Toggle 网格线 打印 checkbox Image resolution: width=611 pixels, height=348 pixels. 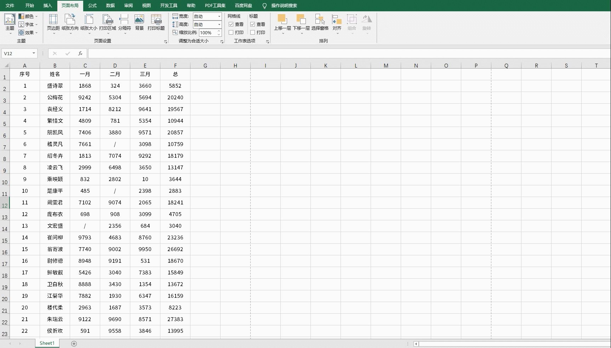231,33
